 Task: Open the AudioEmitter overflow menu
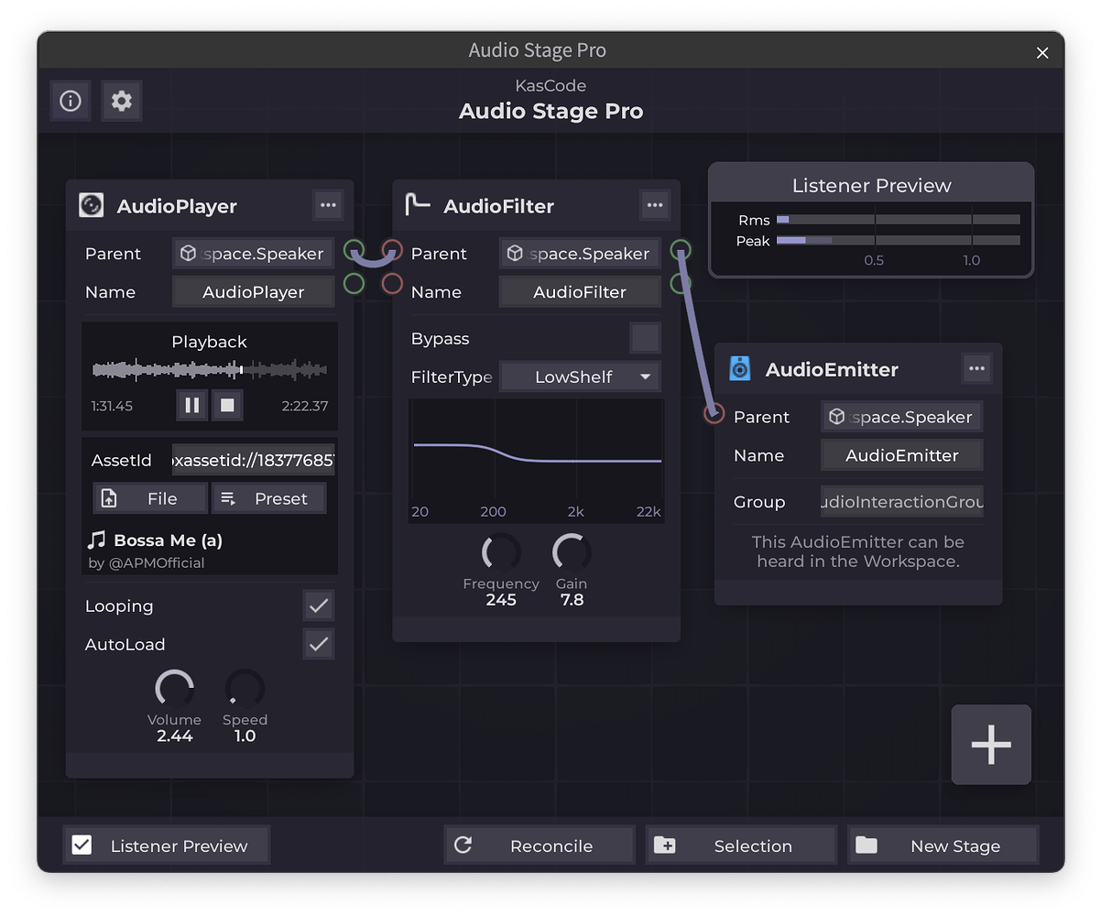976,368
